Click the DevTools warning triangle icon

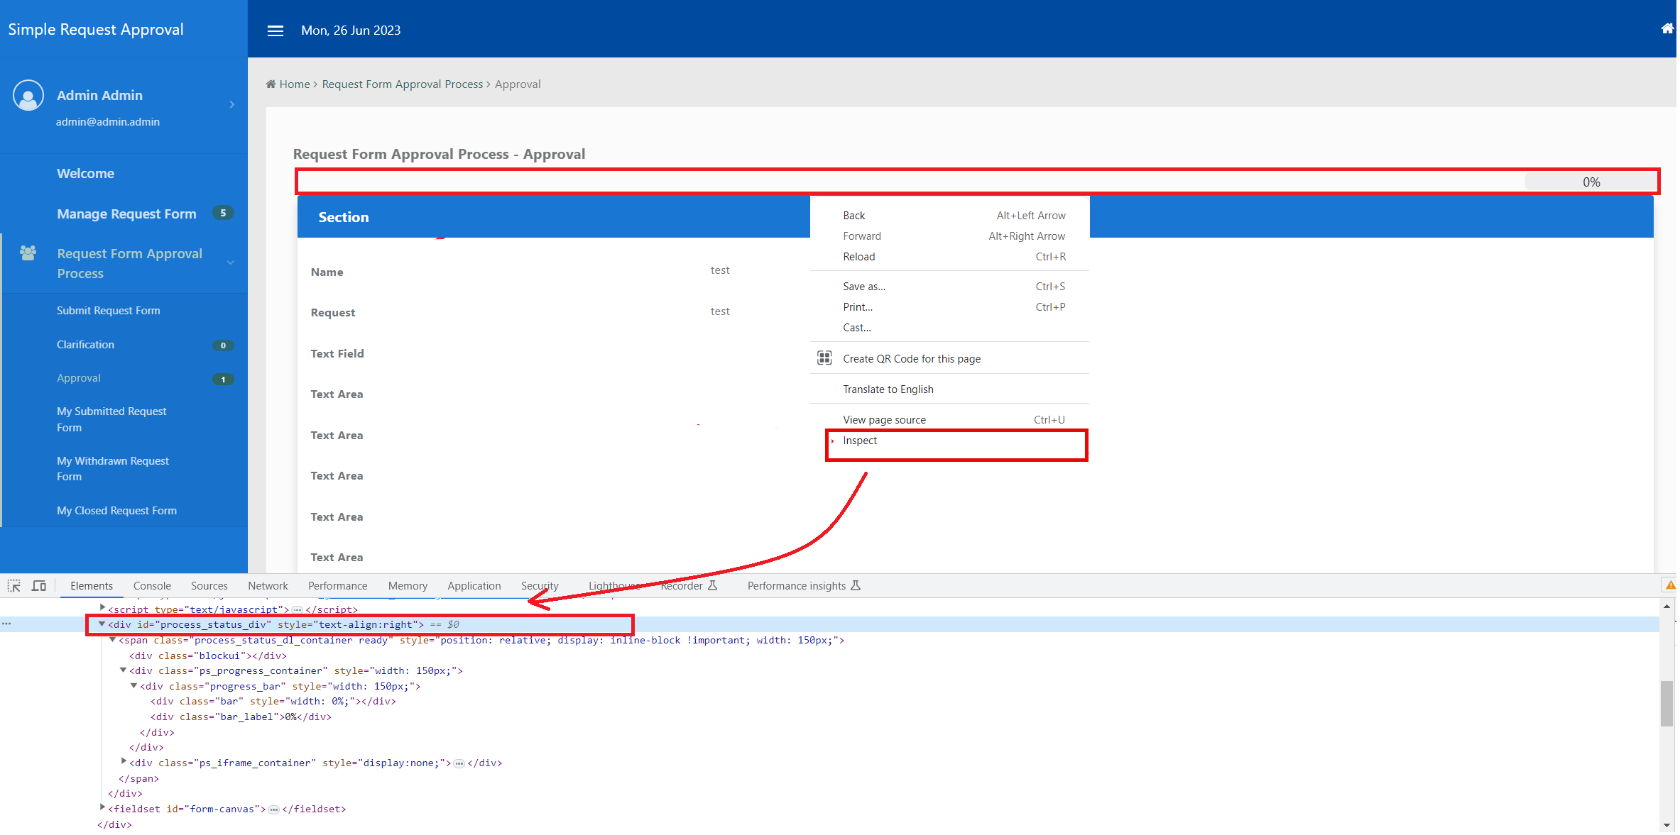pyautogui.click(x=1670, y=585)
